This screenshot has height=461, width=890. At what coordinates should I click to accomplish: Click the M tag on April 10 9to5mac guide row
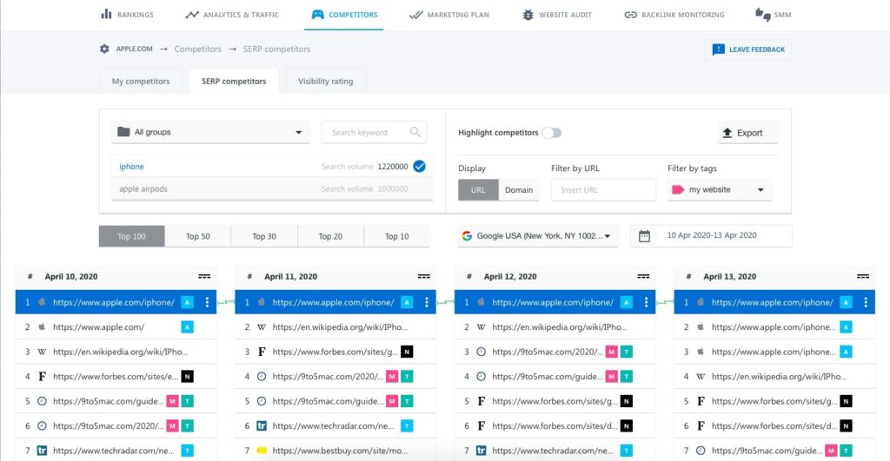[173, 401]
